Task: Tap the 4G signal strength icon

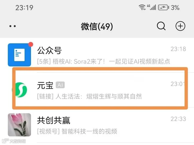Action: click(x=151, y=7)
